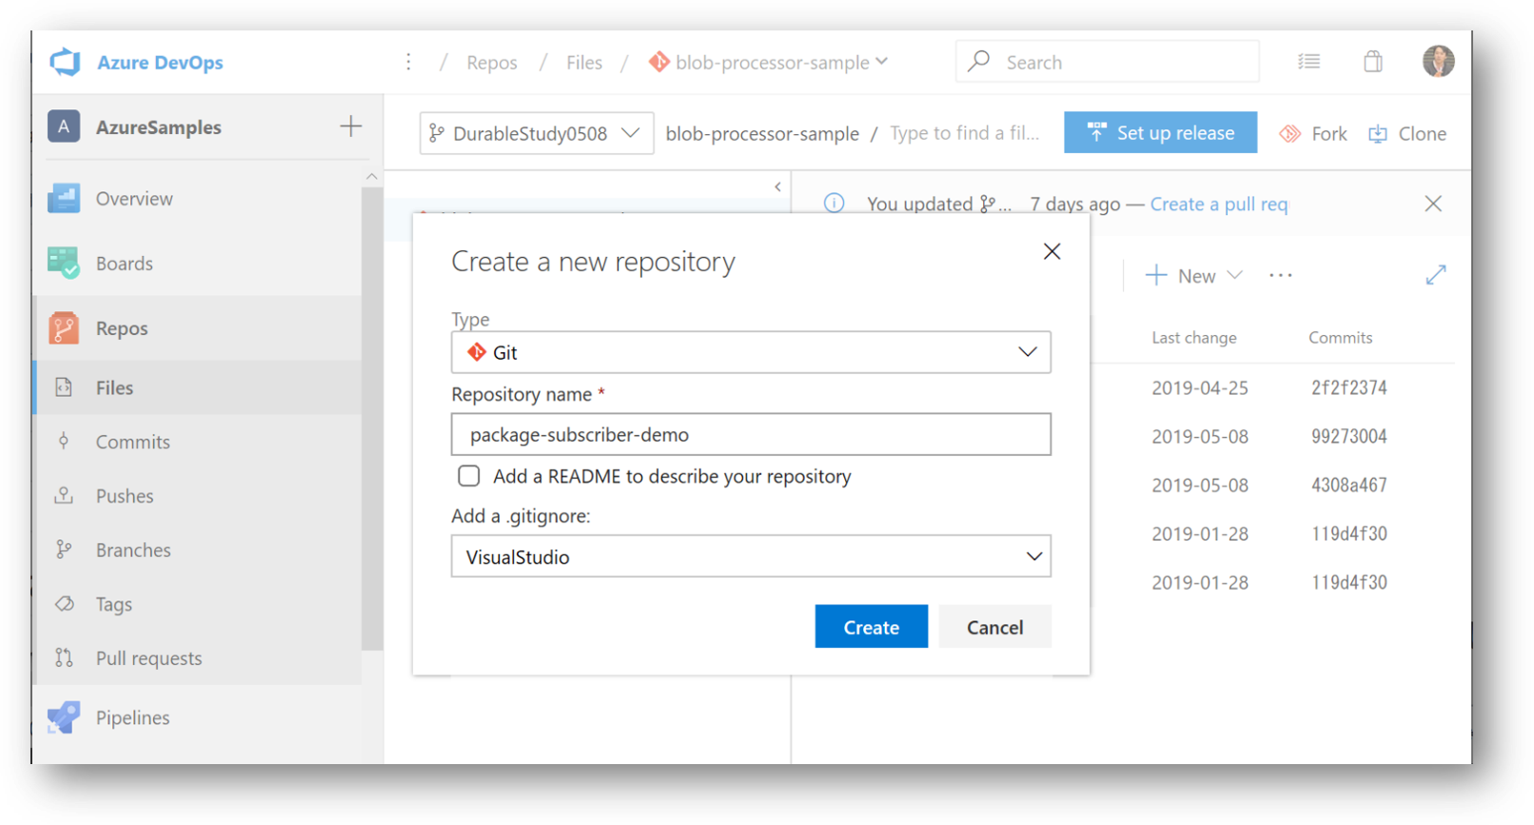Click the Type to find a file field
Image resolution: width=1534 pixels, height=825 pixels.
tap(965, 133)
